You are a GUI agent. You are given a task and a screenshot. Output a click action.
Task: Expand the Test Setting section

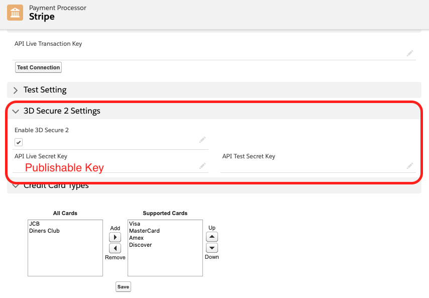coord(16,90)
